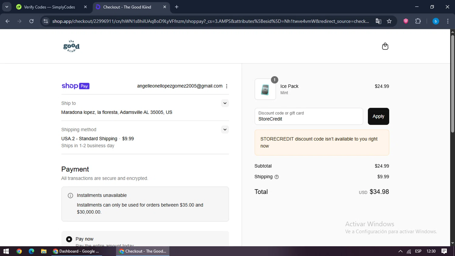Select Checkout - The Good taskbar window

[143, 251]
